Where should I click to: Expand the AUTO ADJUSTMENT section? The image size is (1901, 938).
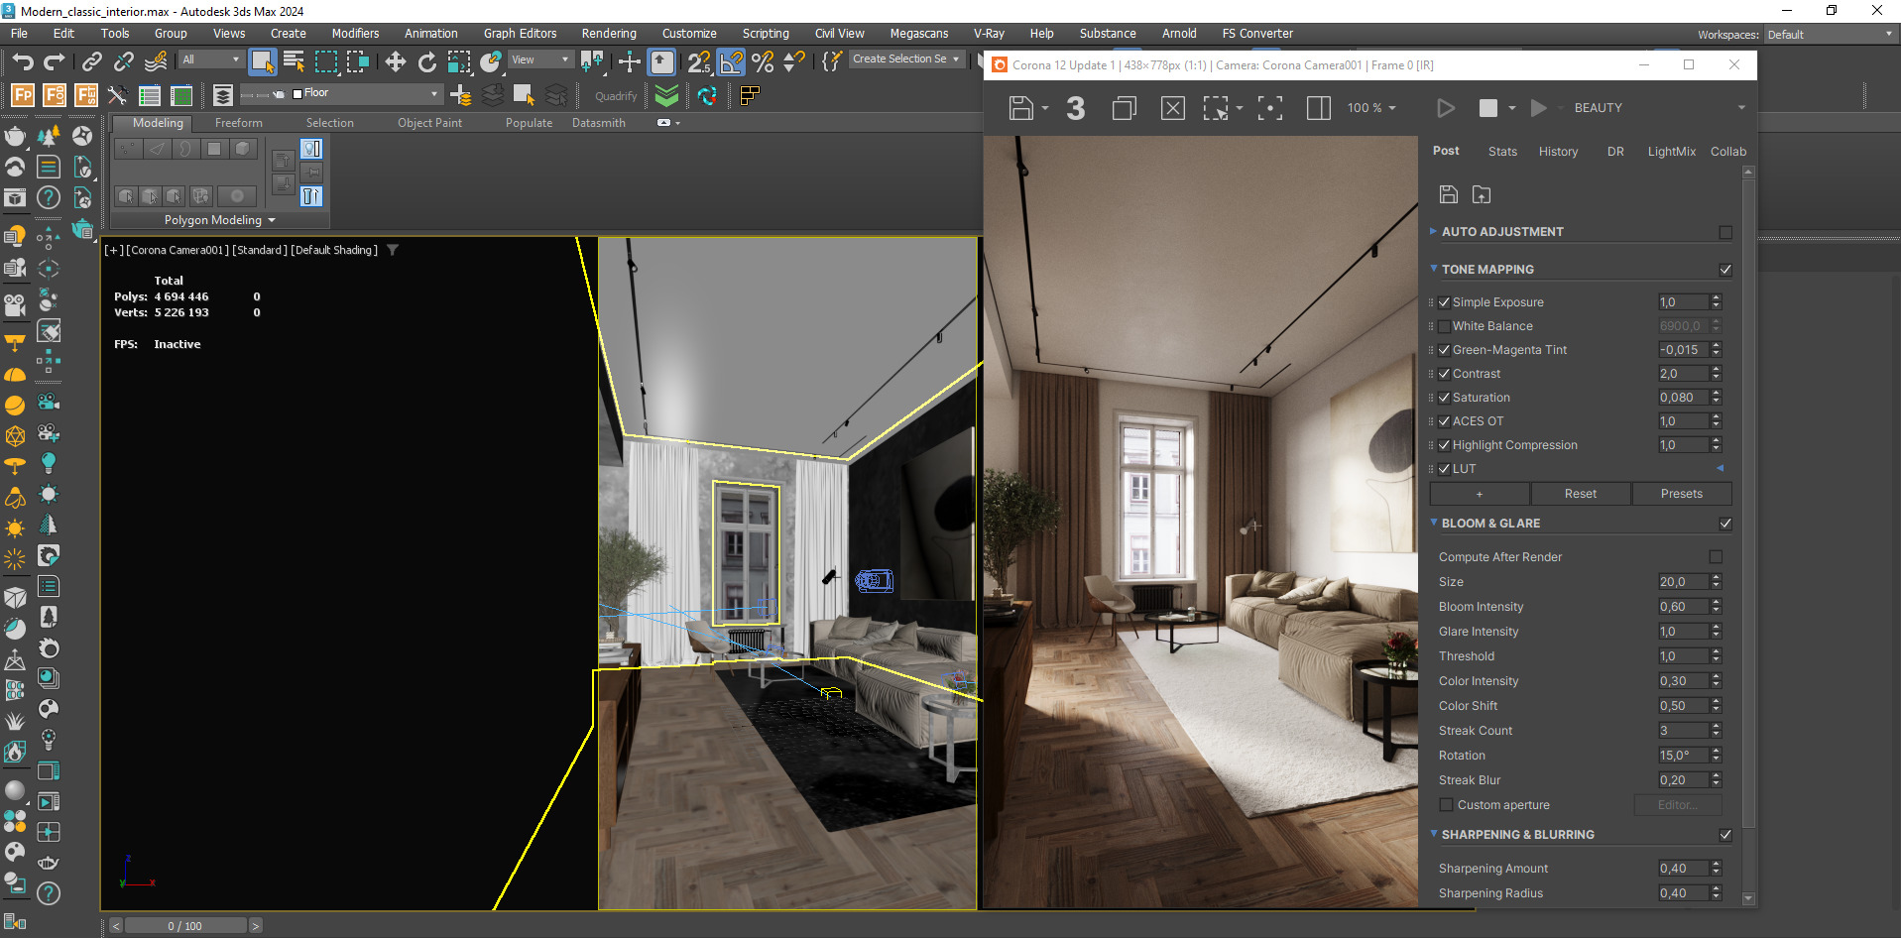point(1434,231)
